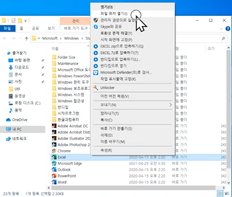Click sort arrow above 이름 column
232x197 pixels.
[88, 46]
